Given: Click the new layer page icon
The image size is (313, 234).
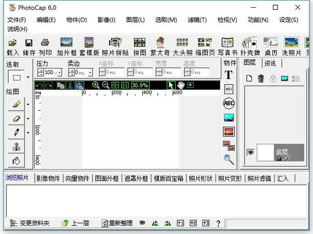Looking at the screenshot, I should coord(249,78).
